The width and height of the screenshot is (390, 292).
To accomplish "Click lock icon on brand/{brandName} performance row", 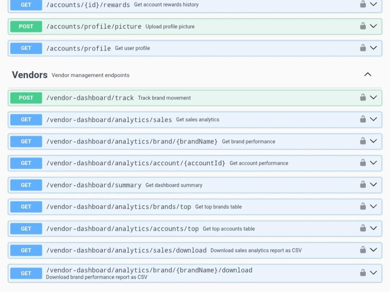I will click(x=363, y=141).
